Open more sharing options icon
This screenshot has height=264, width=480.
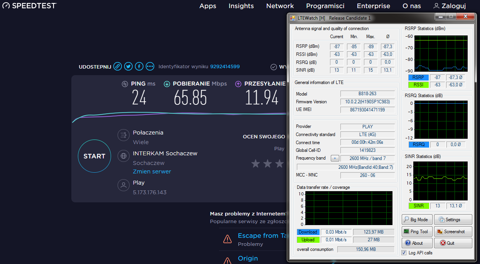coord(150,67)
